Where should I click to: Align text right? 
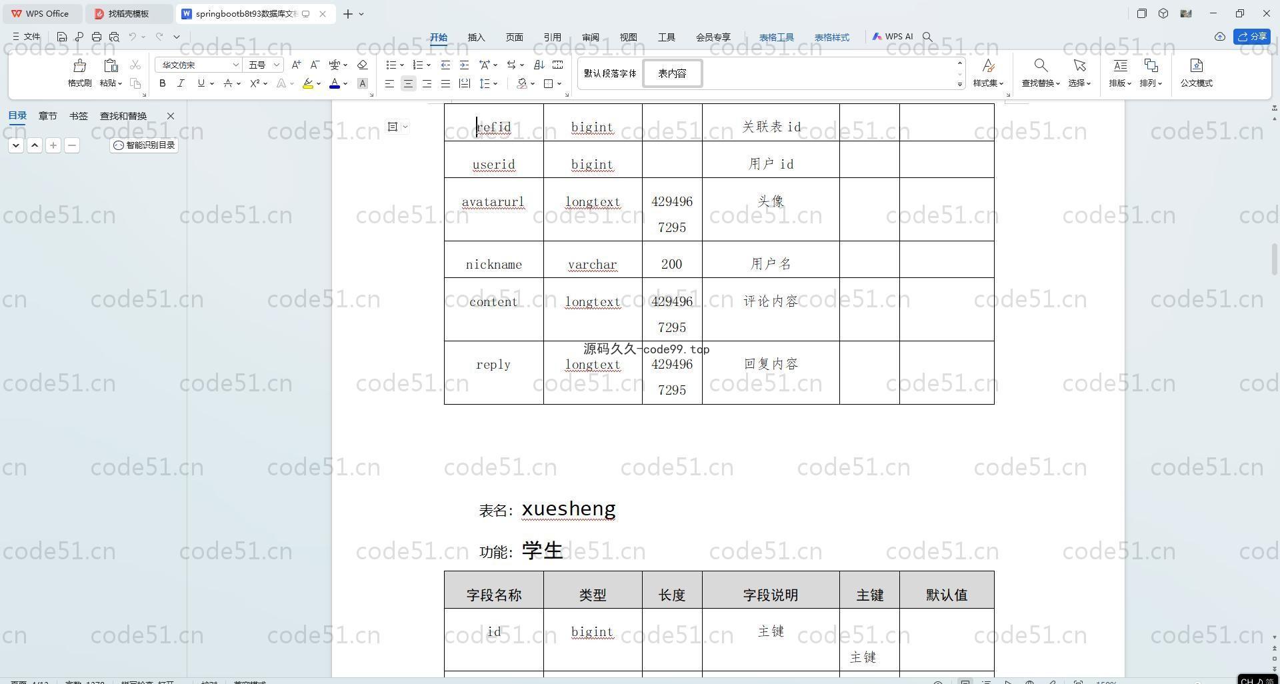427,83
